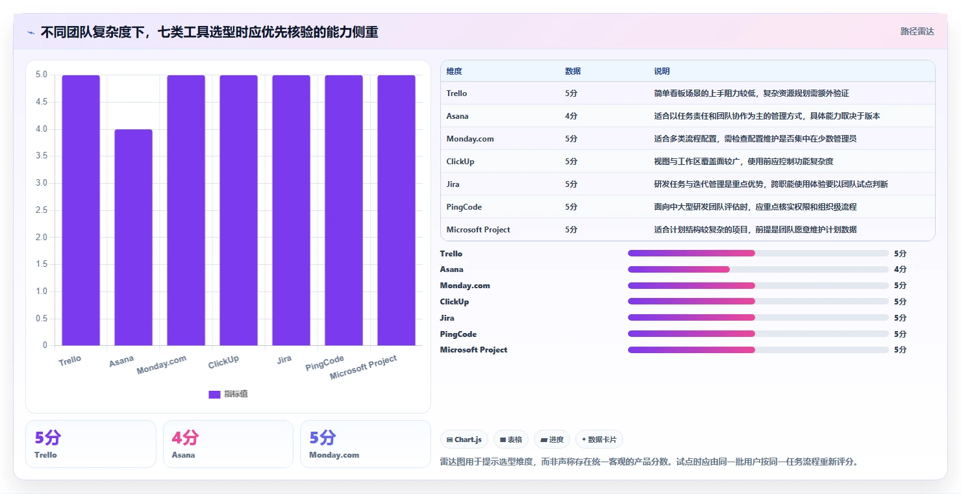This screenshot has height=494, width=961.
Task: Click the description starting 适合以任务责任和团队协作
Action: pyautogui.click(x=767, y=116)
